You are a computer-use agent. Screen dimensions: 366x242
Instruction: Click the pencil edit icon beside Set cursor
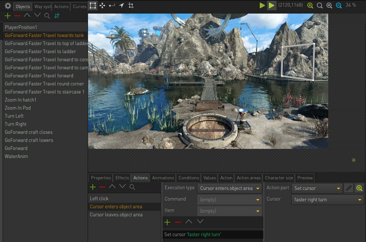pyautogui.click(x=348, y=188)
